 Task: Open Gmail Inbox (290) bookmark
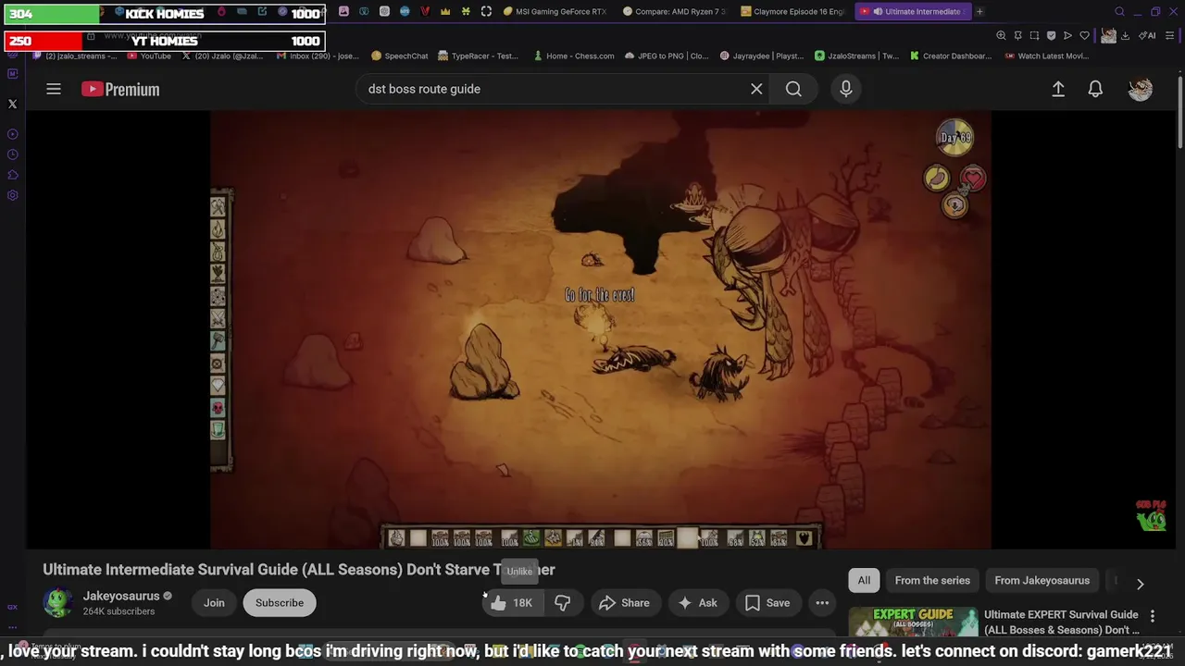318,55
